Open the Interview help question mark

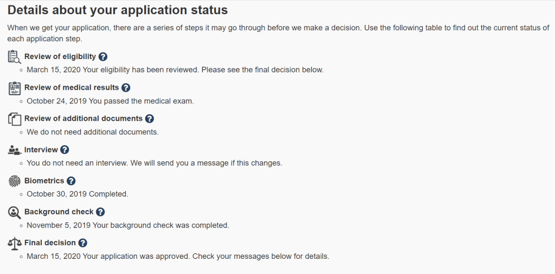[64, 150]
